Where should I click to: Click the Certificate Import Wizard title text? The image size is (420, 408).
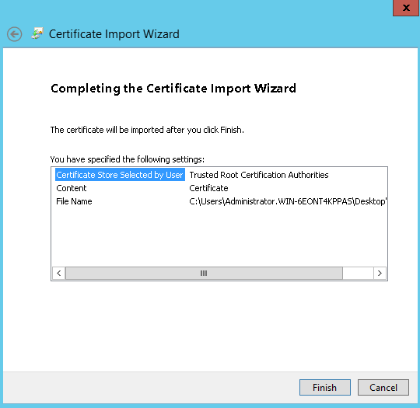coord(114,34)
